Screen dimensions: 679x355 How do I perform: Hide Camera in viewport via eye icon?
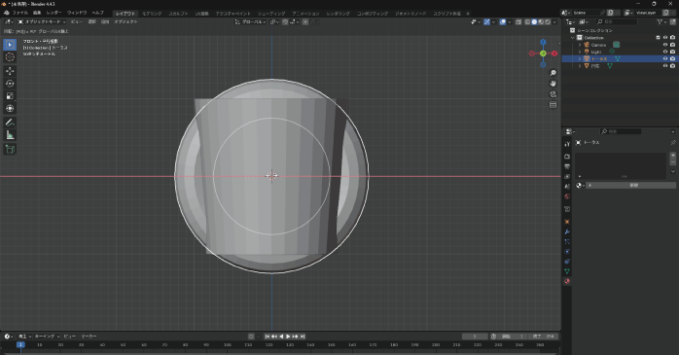coord(665,45)
